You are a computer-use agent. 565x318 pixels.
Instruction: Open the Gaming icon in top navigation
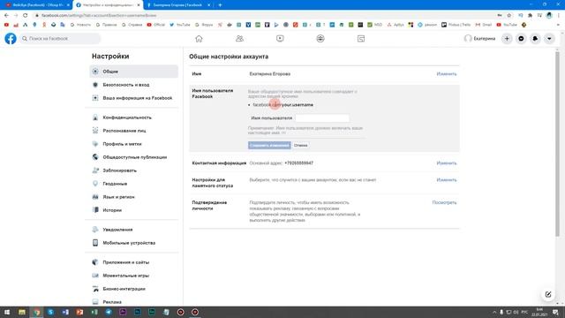(361, 39)
